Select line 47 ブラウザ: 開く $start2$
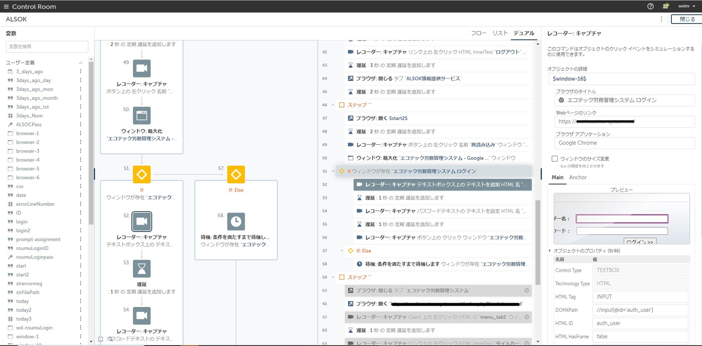The width and height of the screenshot is (702, 346). (x=438, y=118)
